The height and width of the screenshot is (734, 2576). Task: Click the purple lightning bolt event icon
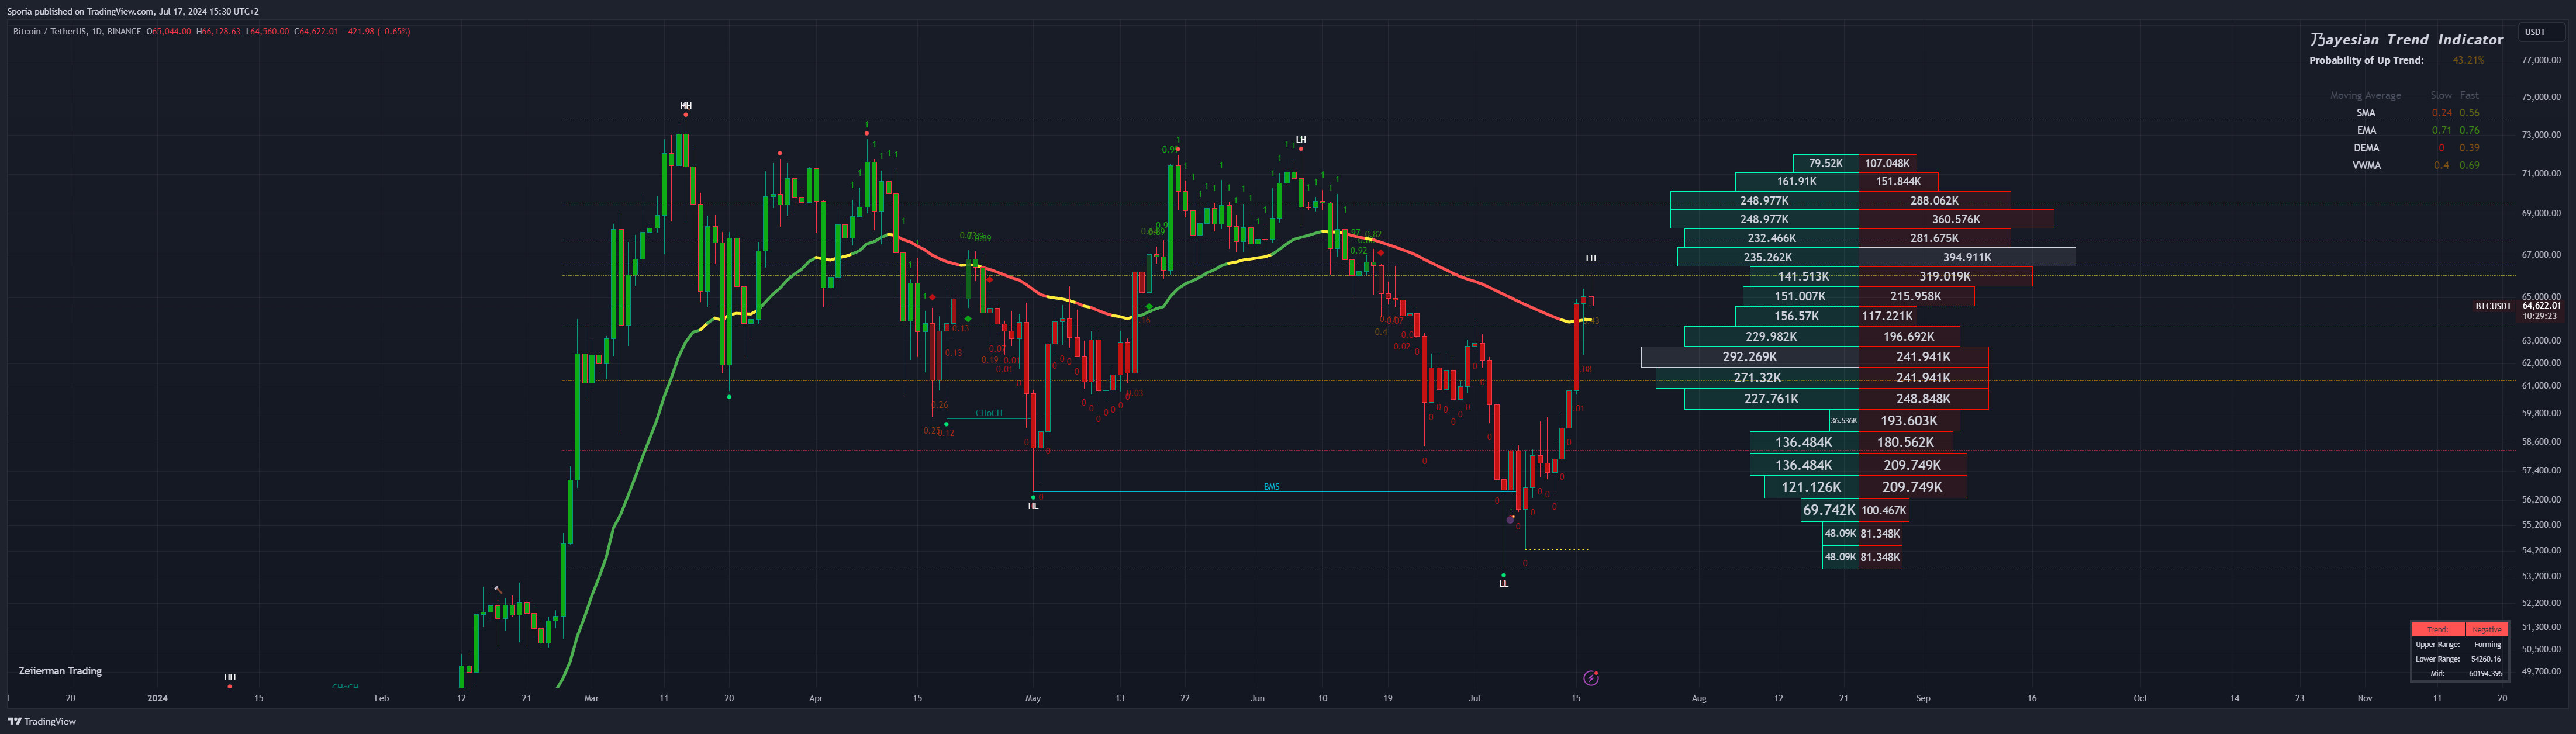point(1591,678)
